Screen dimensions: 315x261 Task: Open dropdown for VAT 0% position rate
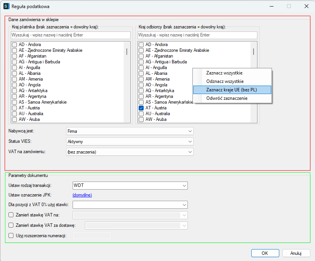(x=130, y=205)
